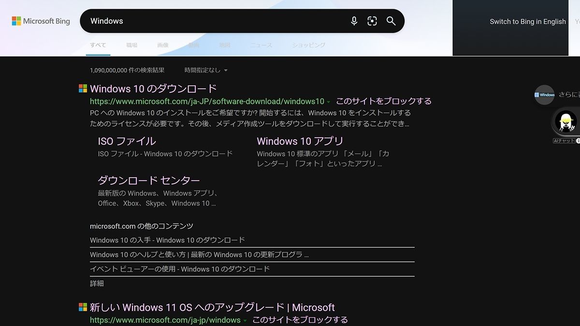580x326 pixels.
Task: Click このサイトをブロックする for Windows 11 result
Action: pos(300,320)
